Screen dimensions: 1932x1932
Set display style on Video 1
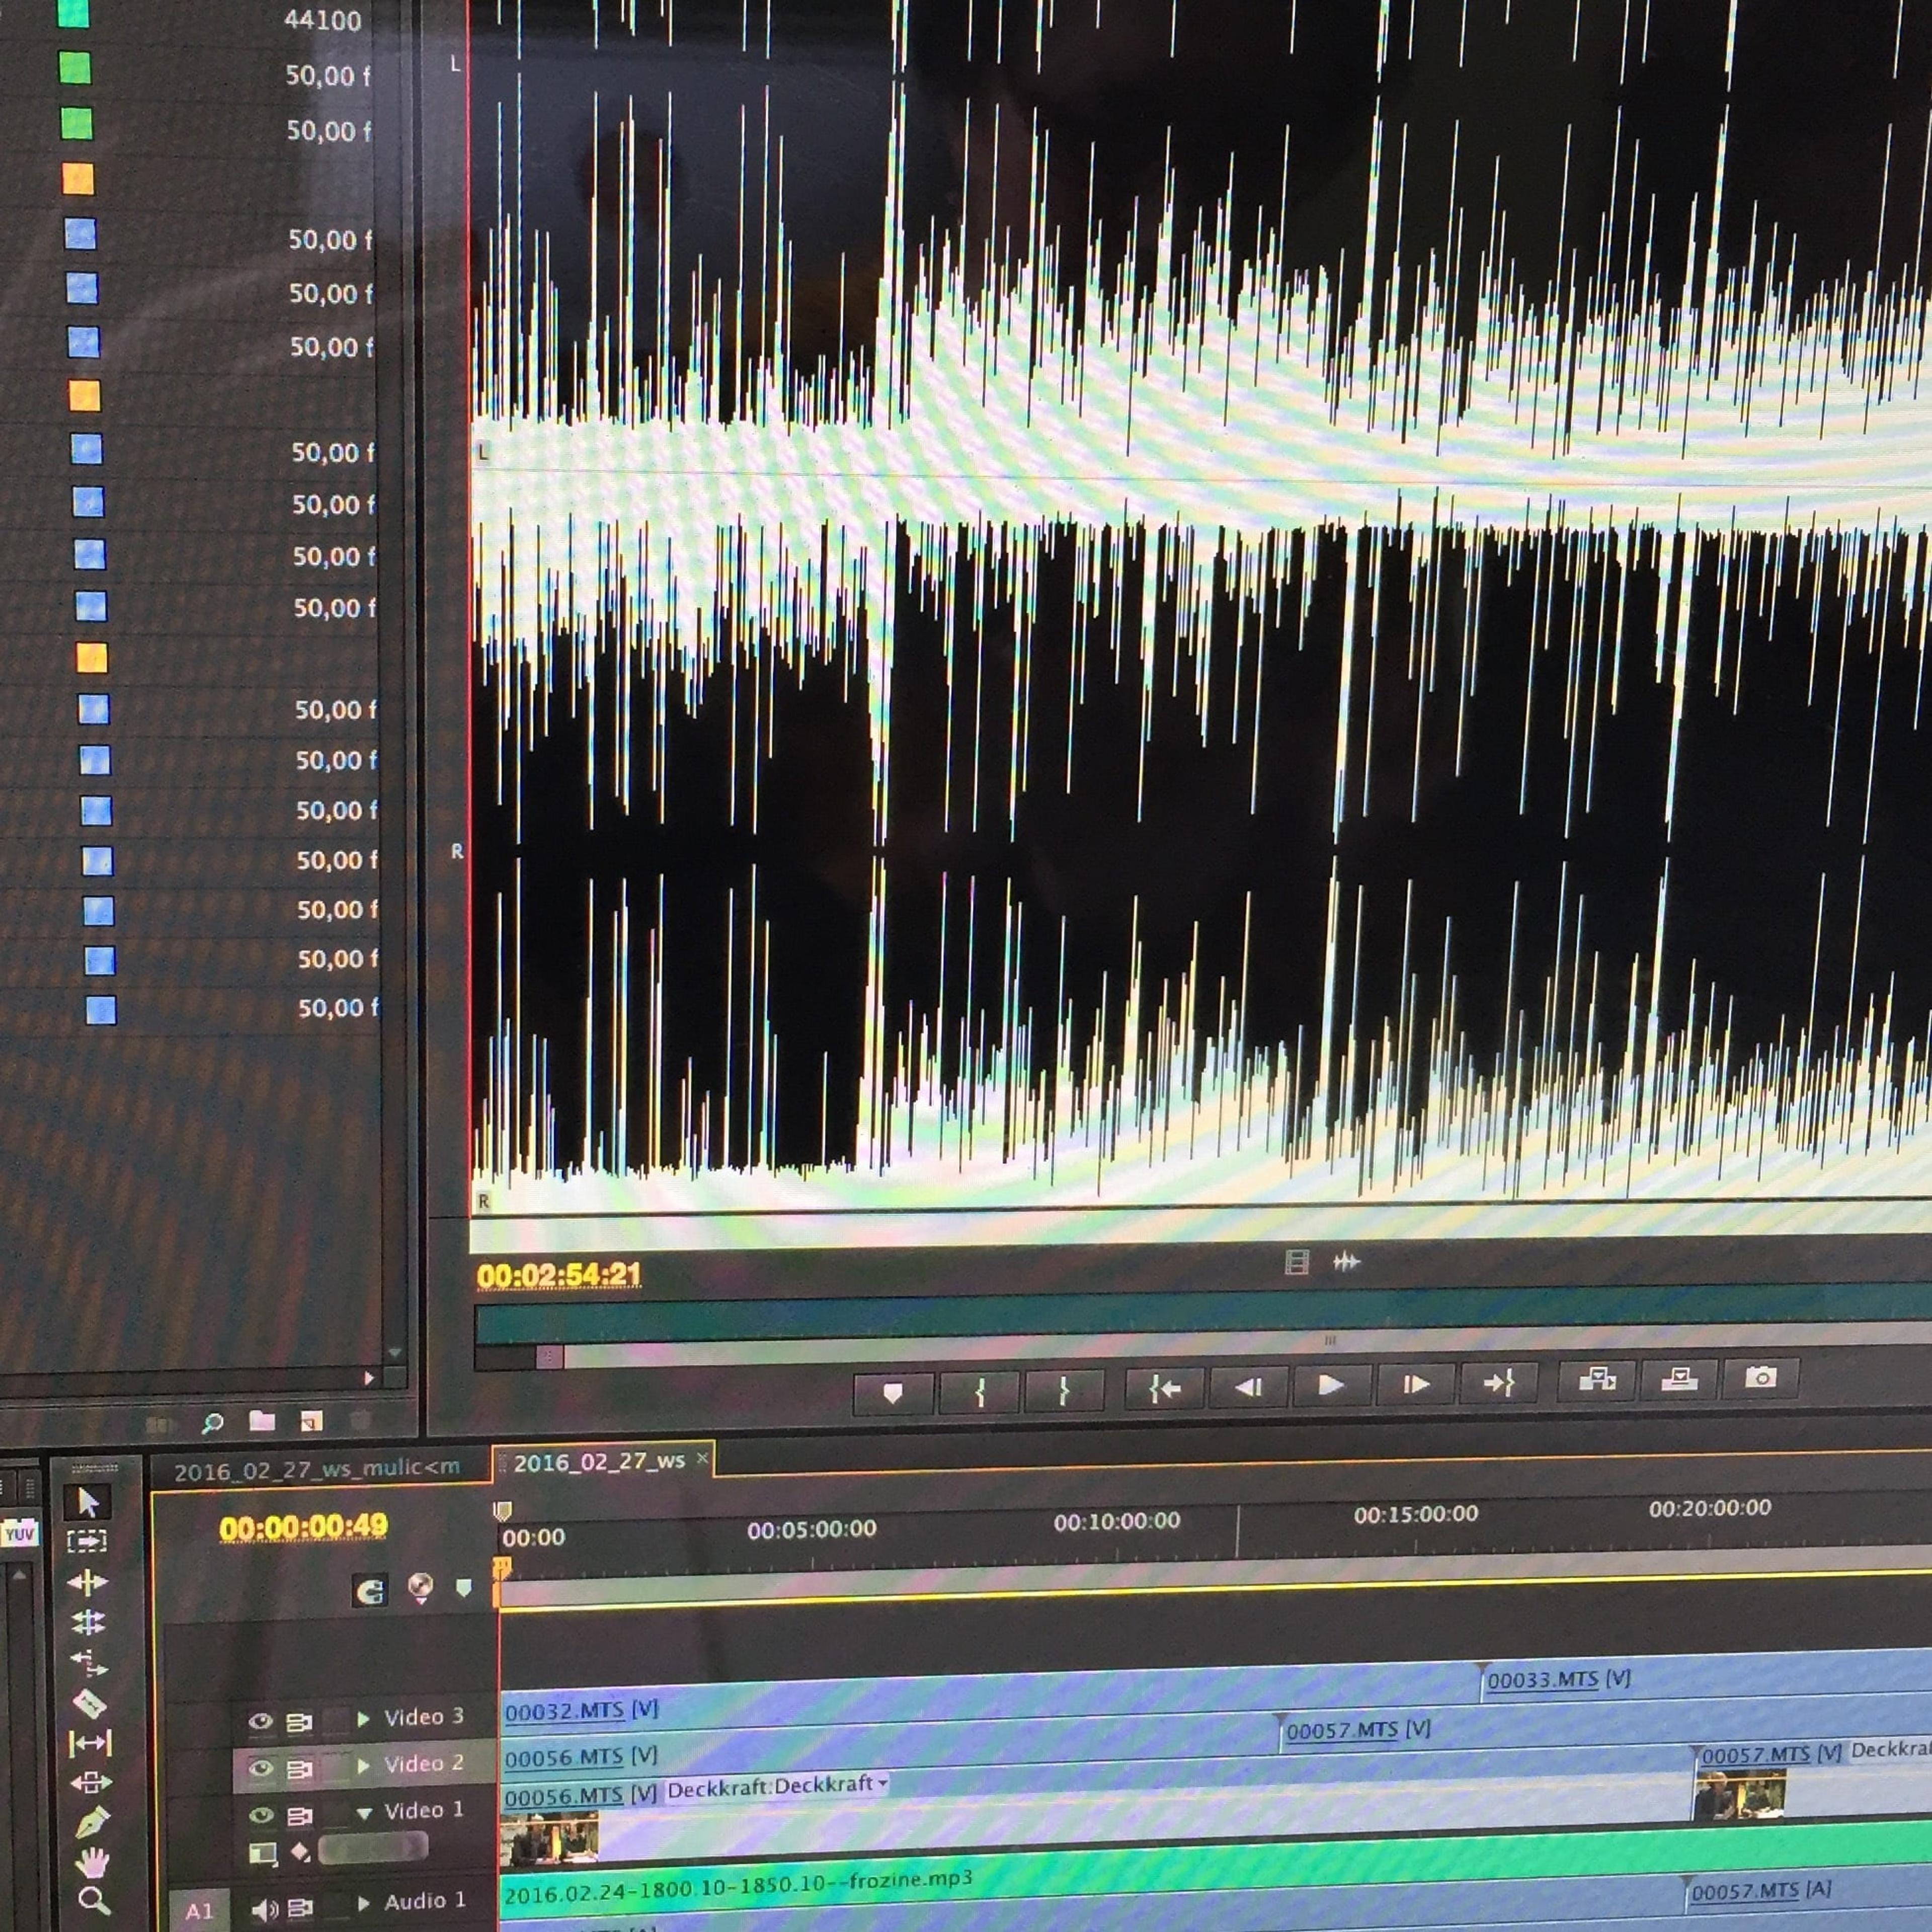[x=263, y=1853]
